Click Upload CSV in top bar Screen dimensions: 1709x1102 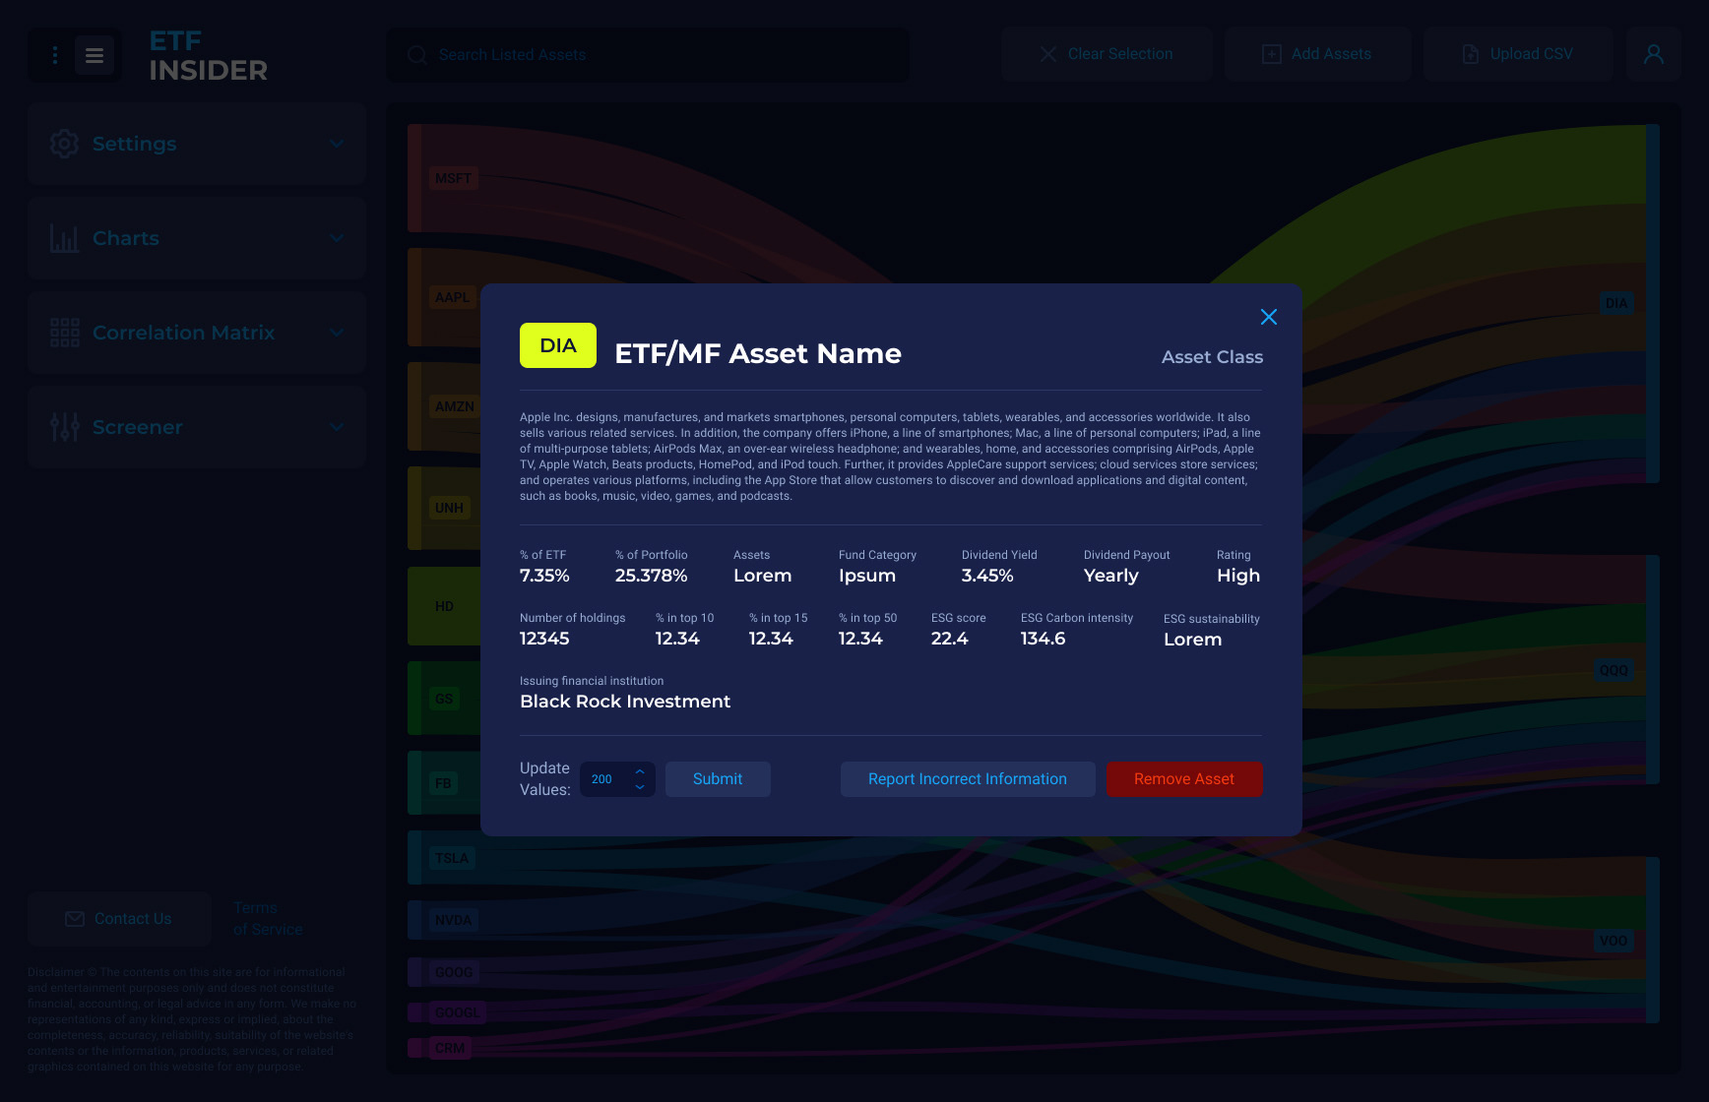tap(1518, 54)
